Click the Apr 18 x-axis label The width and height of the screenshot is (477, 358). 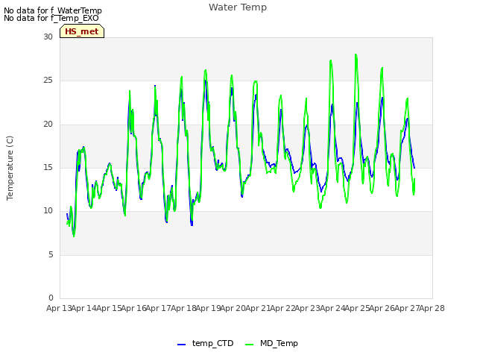pyautogui.click(x=183, y=308)
